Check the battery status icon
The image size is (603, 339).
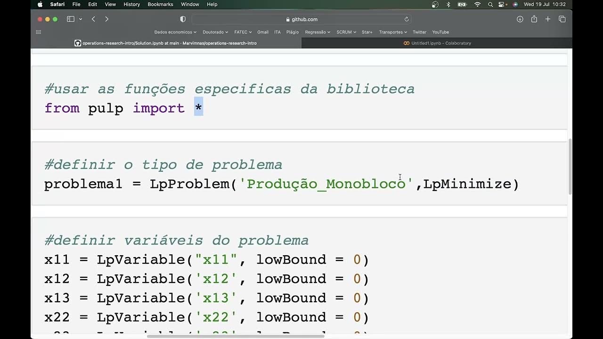[x=462, y=4]
